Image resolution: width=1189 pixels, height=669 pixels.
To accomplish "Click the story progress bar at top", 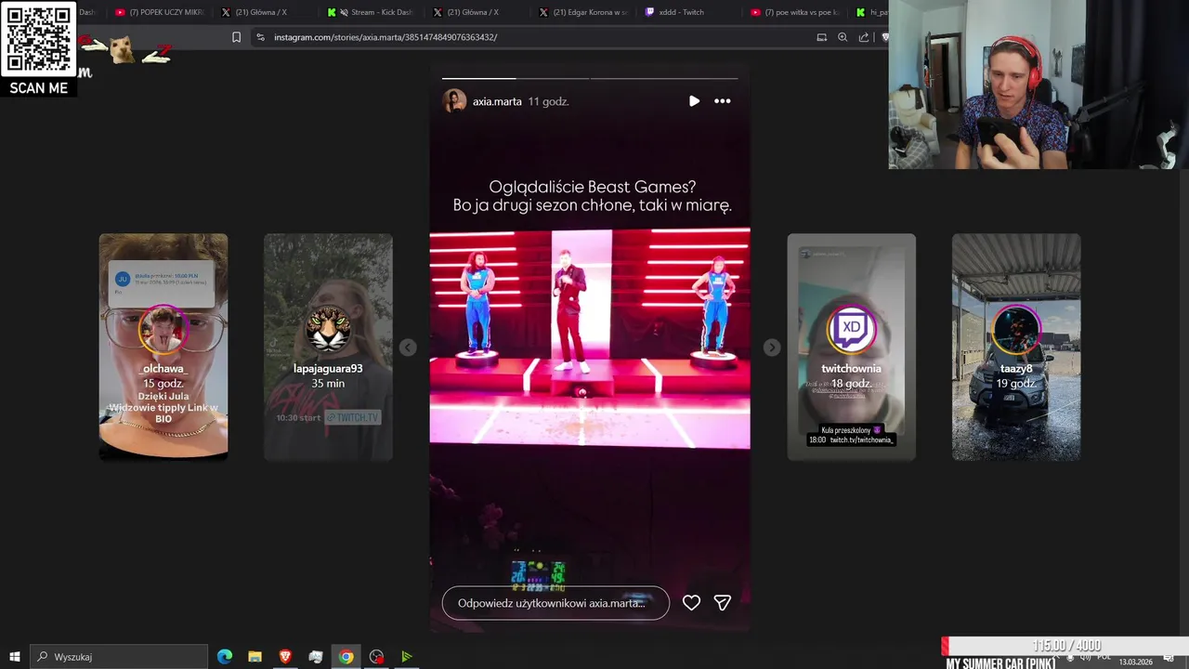I will 590,78.
